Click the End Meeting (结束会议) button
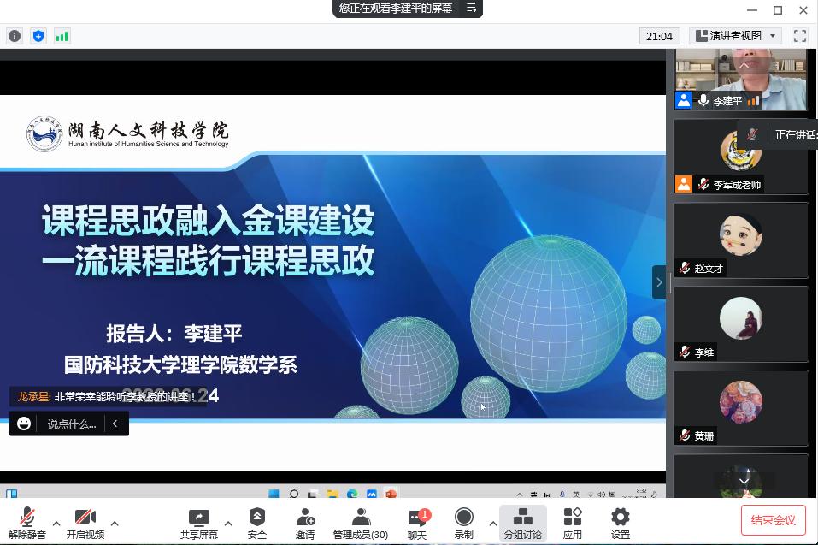Image resolution: width=818 pixels, height=545 pixels. tap(773, 520)
